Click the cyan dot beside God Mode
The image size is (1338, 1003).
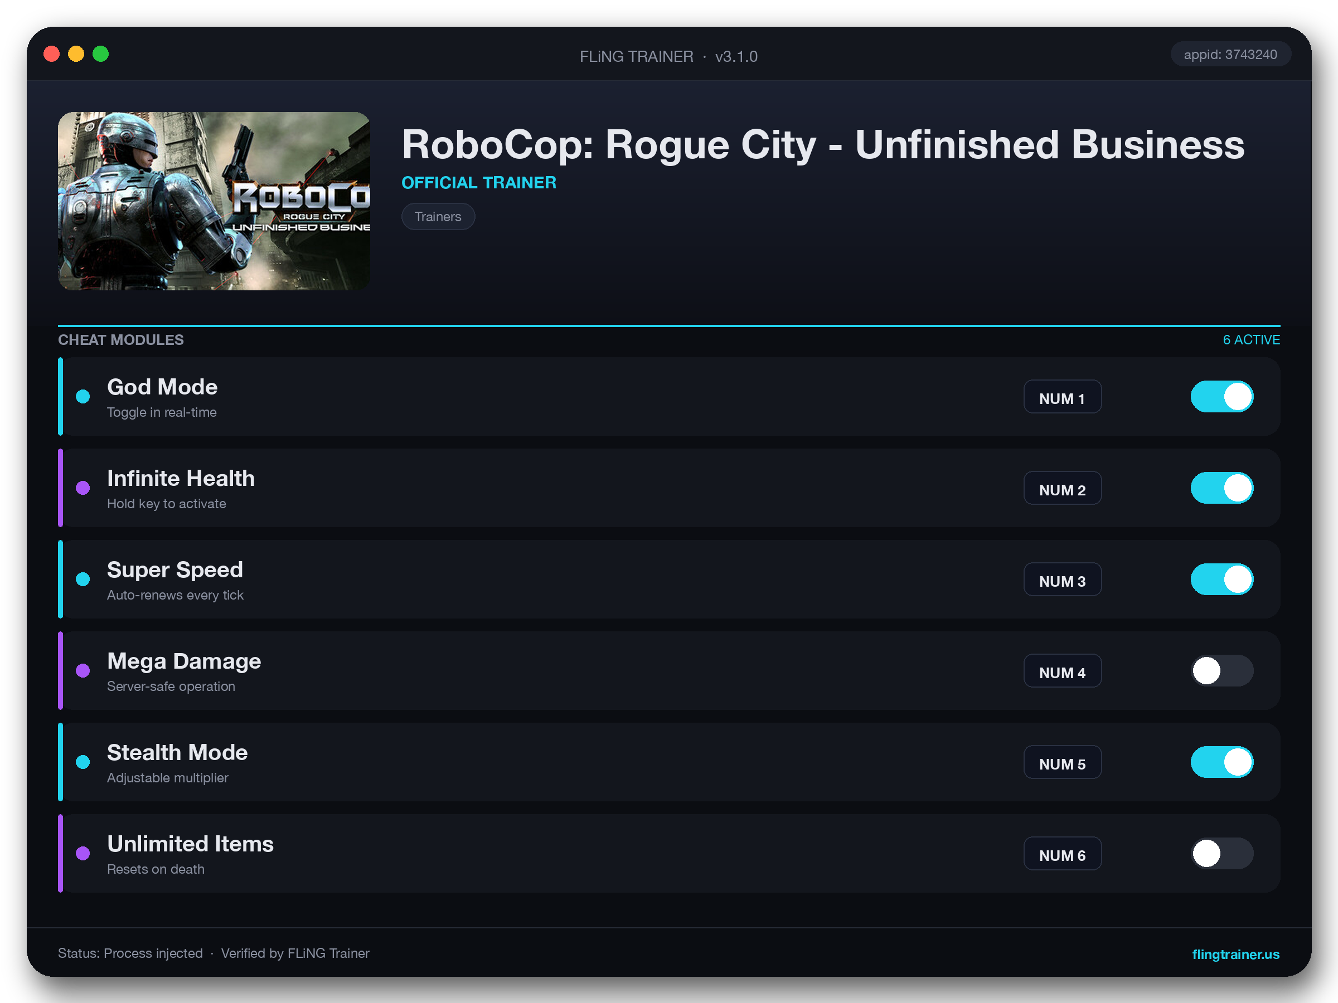[x=83, y=397]
